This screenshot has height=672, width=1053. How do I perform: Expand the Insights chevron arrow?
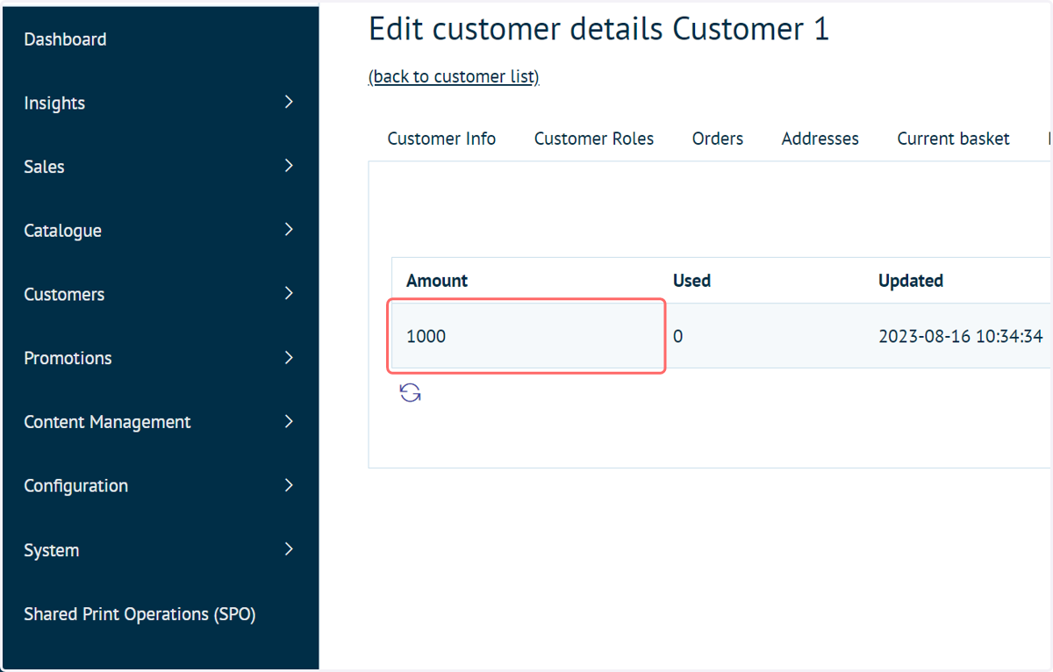coord(289,103)
